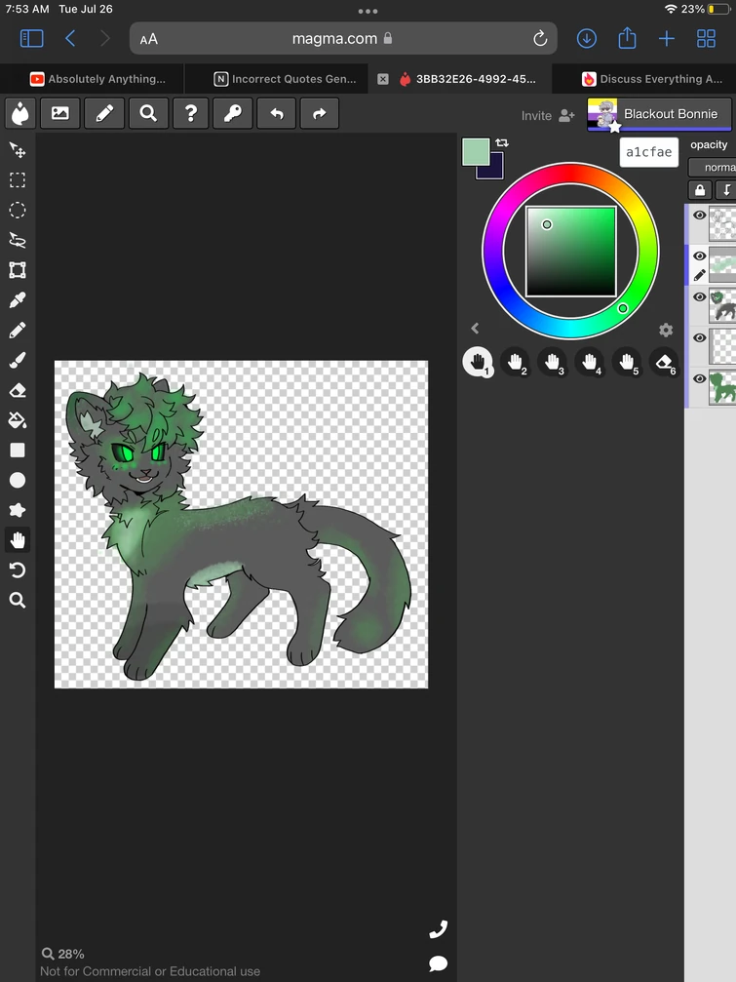Click the light green foreground color swatch
The height and width of the screenshot is (982, 736).
[475, 150]
